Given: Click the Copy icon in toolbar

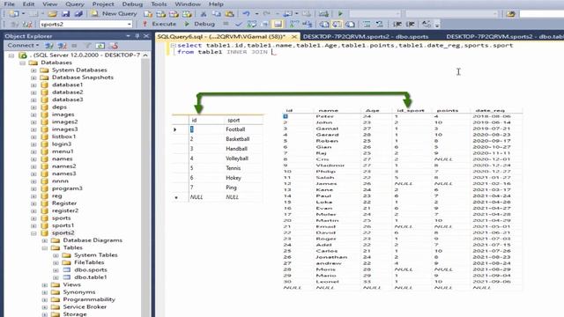Looking at the screenshot, I should pos(216,14).
